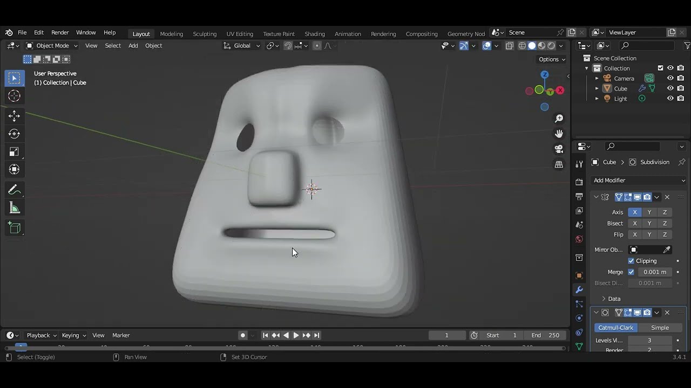Uncheck the mirror Clipping checkbox
This screenshot has height=388, width=691.
click(631, 261)
